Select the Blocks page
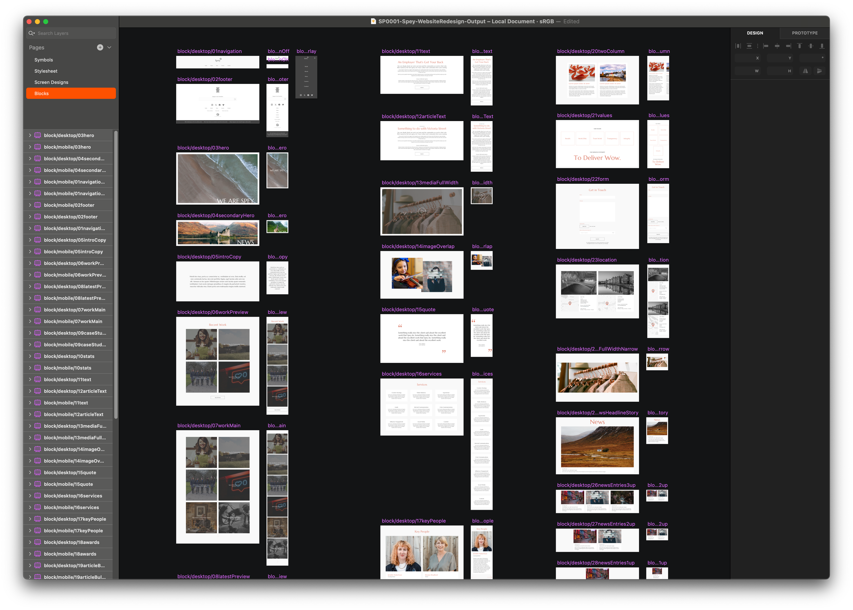 [x=71, y=93]
